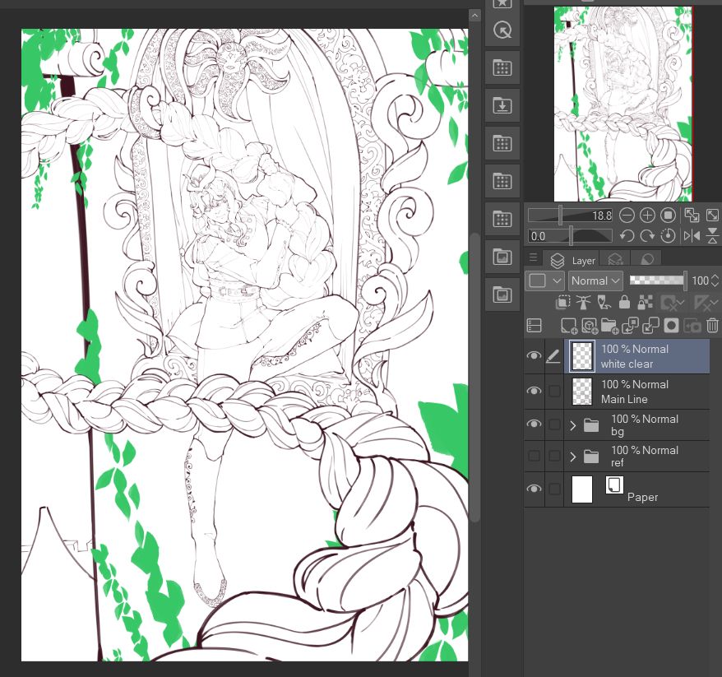The width and height of the screenshot is (722, 677).
Task: Click the change layer panel display icon
Action: (535, 326)
